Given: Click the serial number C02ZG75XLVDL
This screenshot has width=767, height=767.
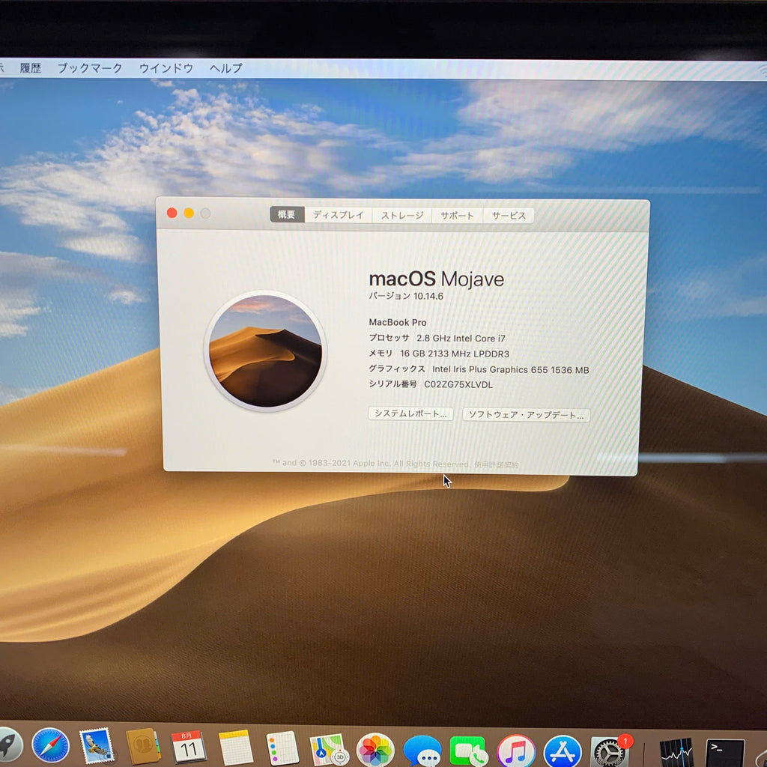Looking at the screenshot, I should [x=458, y=384].
